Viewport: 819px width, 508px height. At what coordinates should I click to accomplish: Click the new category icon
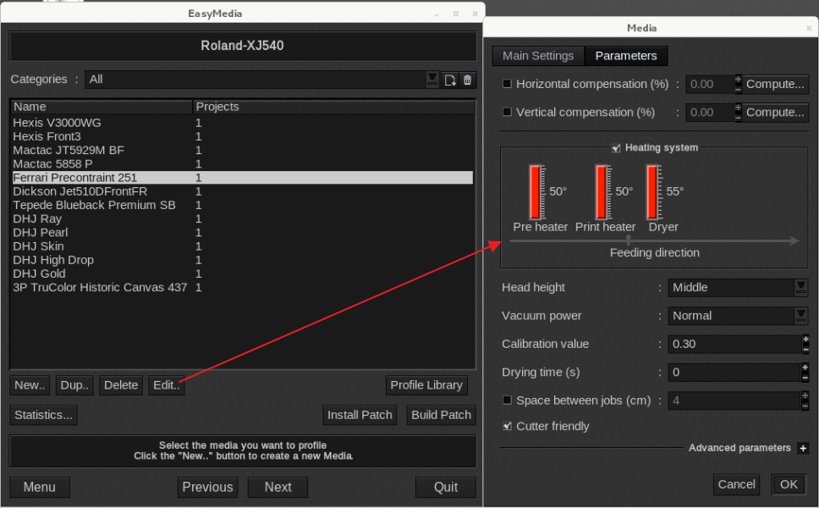450,80
